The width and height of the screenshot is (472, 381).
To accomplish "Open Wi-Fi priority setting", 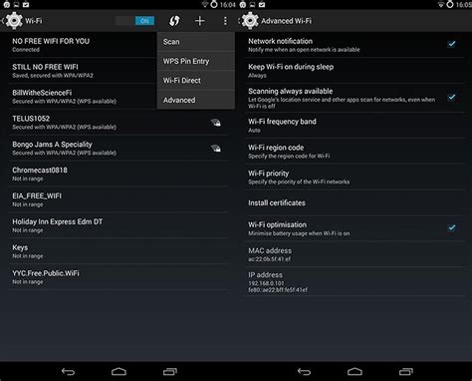I will (354, 177).
